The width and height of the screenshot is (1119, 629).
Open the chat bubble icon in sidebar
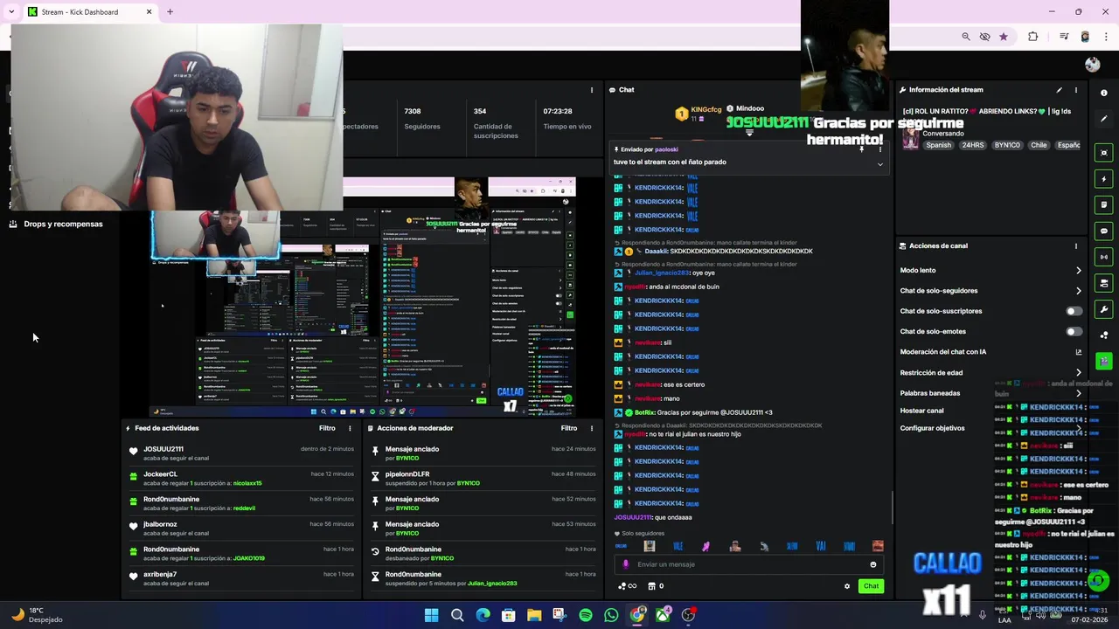coord(1104,231)
